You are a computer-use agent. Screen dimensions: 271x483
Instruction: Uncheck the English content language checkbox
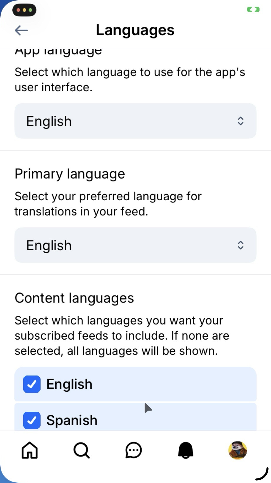pyautogui.click(x=32, y=384)
